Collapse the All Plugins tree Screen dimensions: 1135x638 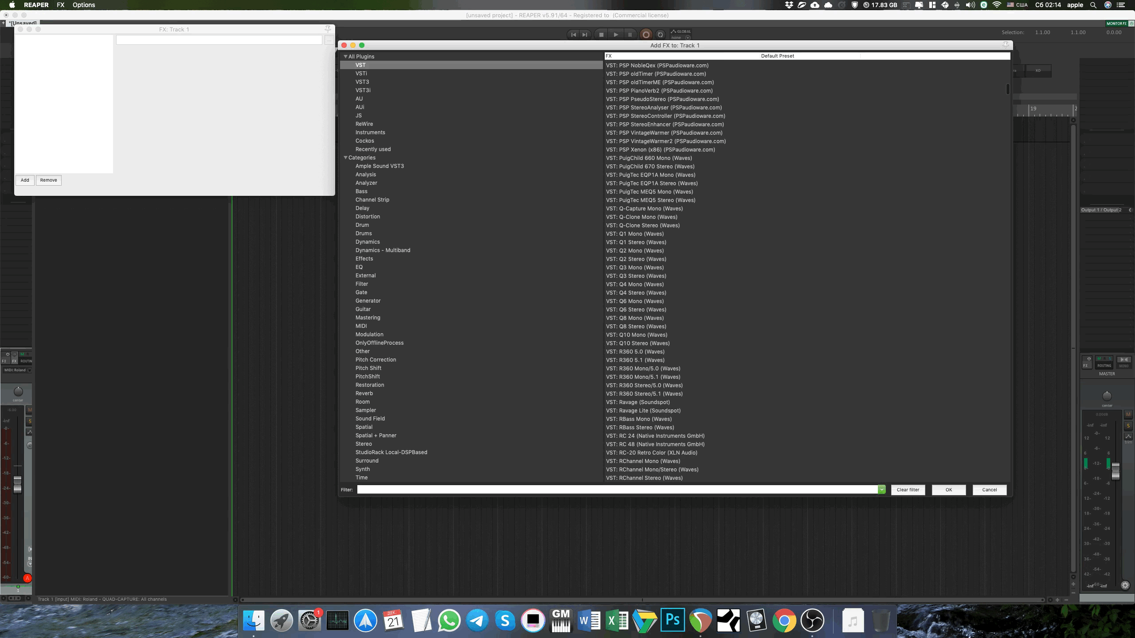[x=345, y=56]
